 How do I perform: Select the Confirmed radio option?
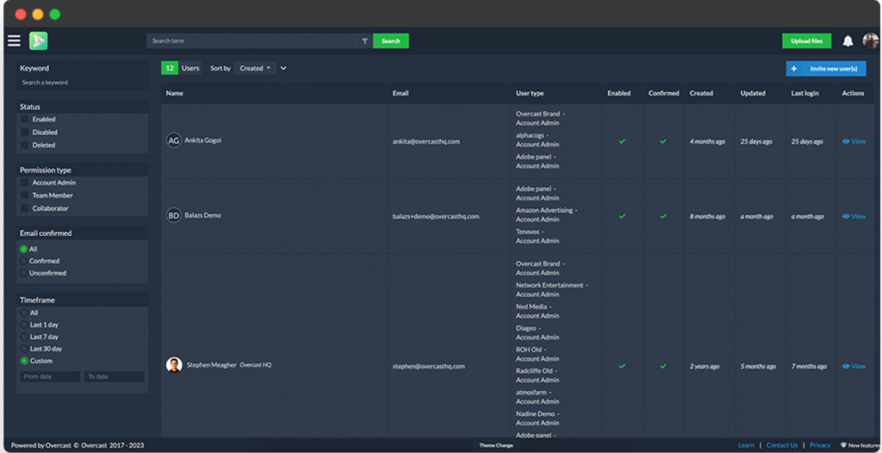(x=23, y=261)
